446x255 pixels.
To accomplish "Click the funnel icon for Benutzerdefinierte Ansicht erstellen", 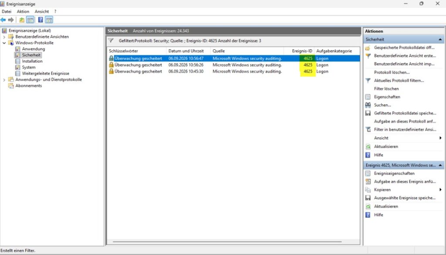I will tap(368, 56).
